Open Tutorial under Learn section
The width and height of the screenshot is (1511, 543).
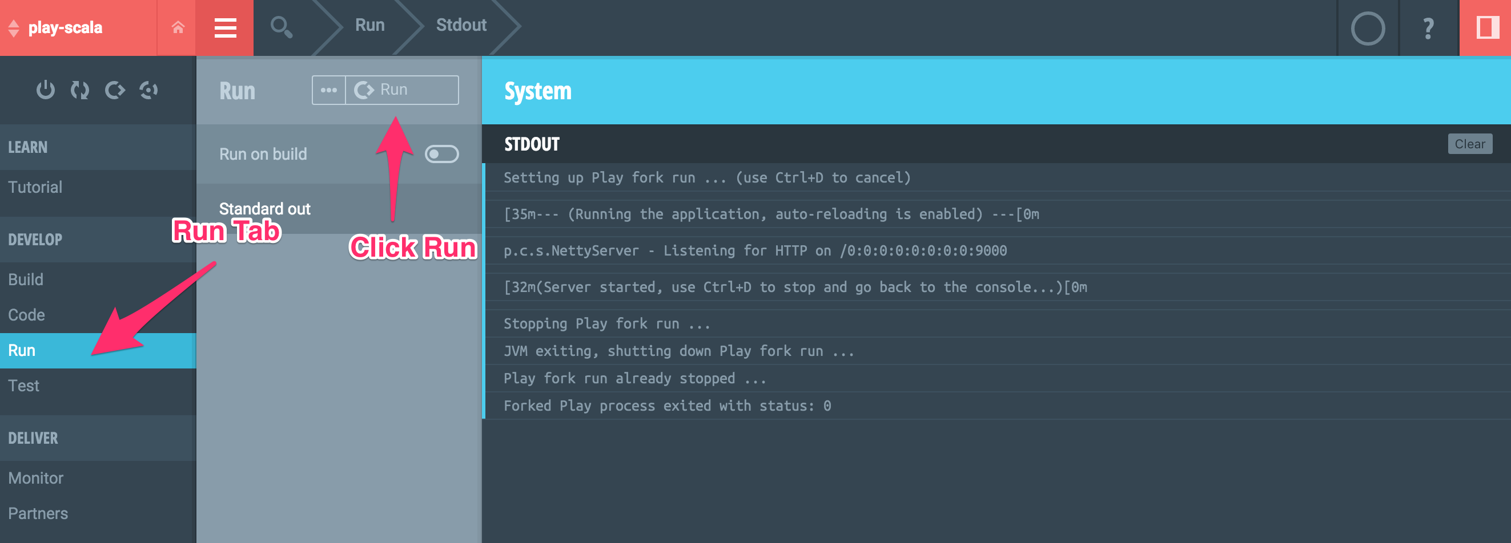[35, 188]
